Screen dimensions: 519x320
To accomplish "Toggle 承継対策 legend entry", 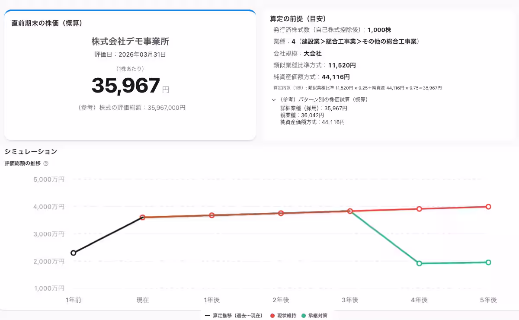I will point(314,316).
